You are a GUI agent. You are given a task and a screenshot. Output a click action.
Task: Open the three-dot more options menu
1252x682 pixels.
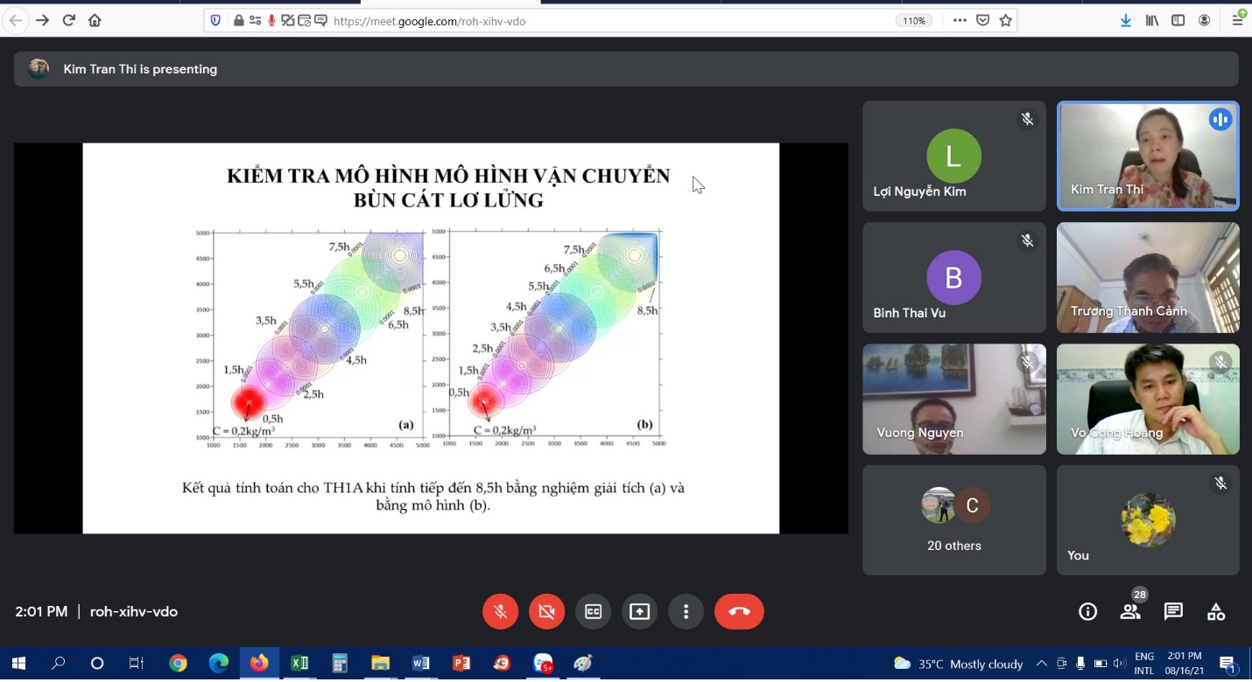point(686,611)
